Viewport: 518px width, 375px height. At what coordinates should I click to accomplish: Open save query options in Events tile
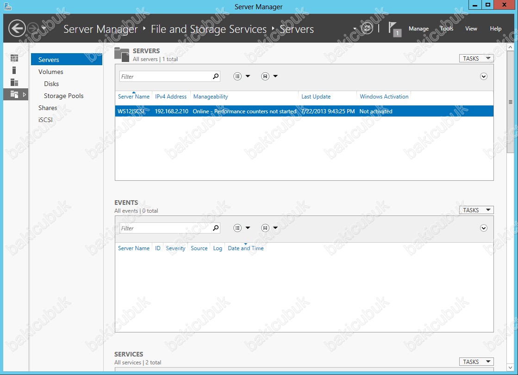(x=269, y=228)
